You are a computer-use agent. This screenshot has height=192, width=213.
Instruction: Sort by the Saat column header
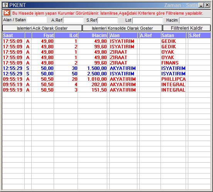[14, 36]
